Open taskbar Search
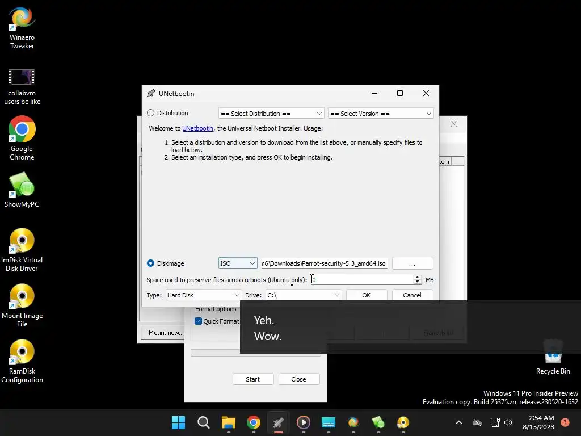 [204, 422]
